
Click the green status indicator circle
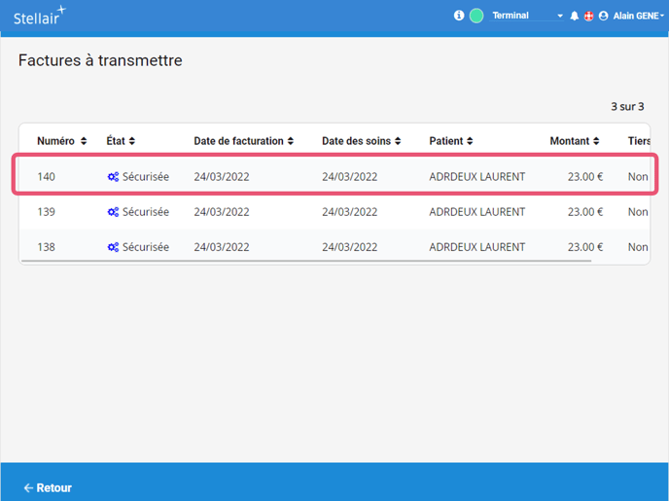tap(476, 16)
